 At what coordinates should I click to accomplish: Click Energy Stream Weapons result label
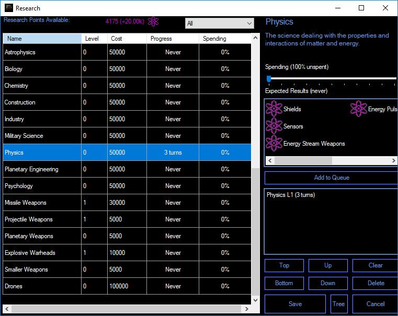pyautogui.click(x=314, y=144)
